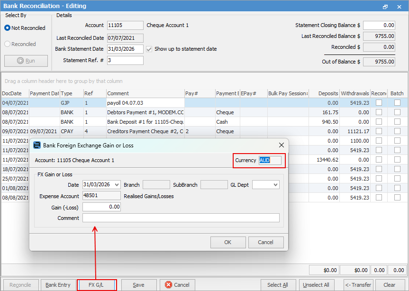Click the Statement Ref. # field
409x291 pixels.
click(x=125, y=60)
